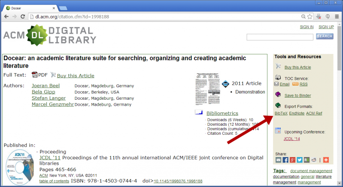Click the grey round extension icon
Image resolution: width=343 pixels, height=187 pixels.
point(328,17)
